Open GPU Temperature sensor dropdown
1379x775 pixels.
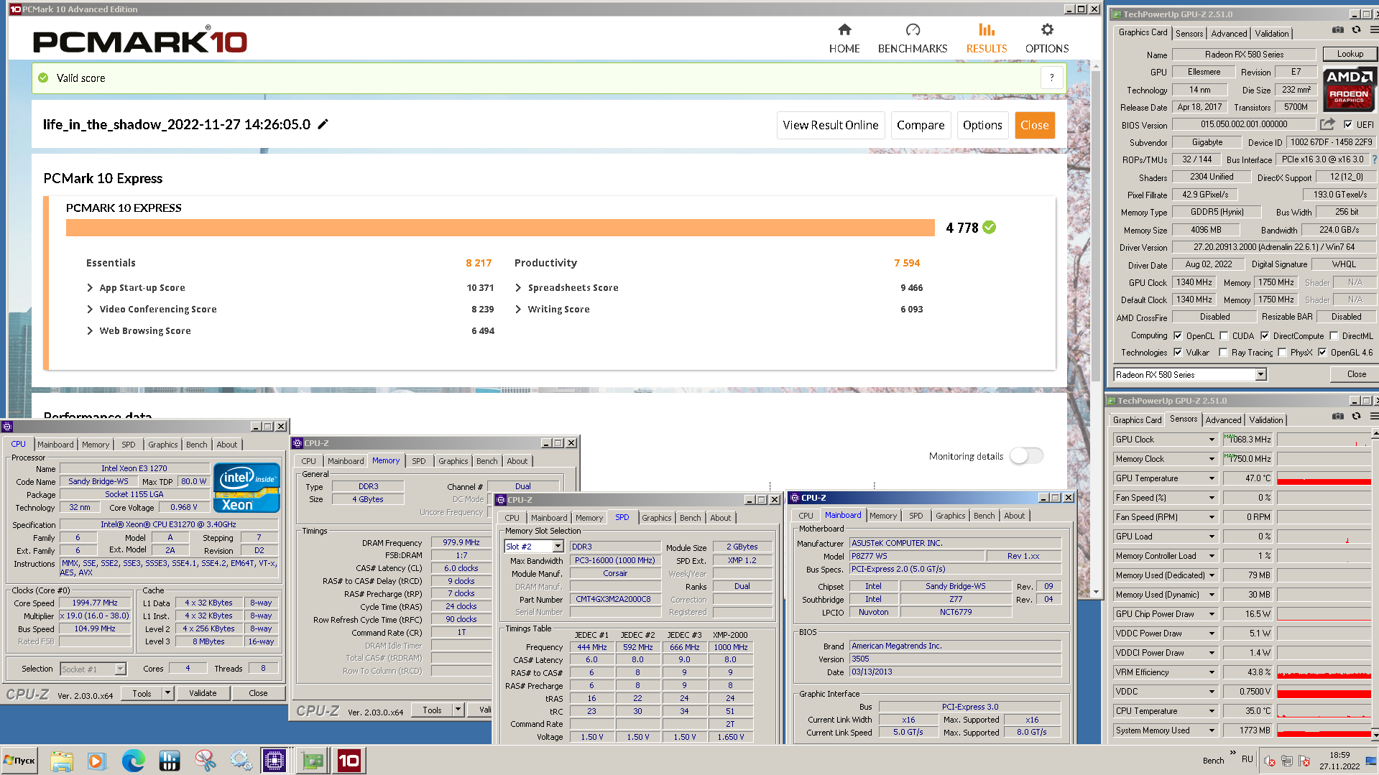click(x=1212, y=478)
